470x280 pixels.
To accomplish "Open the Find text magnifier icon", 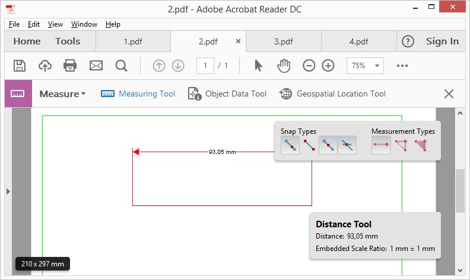I will (122, 66).
